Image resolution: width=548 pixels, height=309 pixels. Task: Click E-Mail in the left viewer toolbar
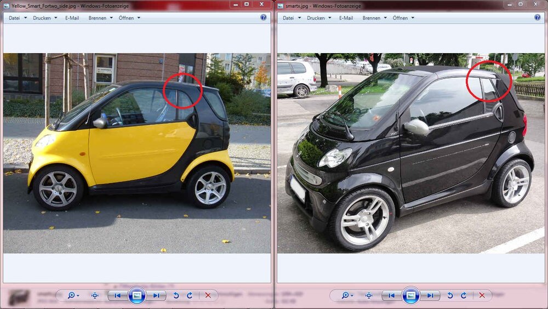coord(72,18)
